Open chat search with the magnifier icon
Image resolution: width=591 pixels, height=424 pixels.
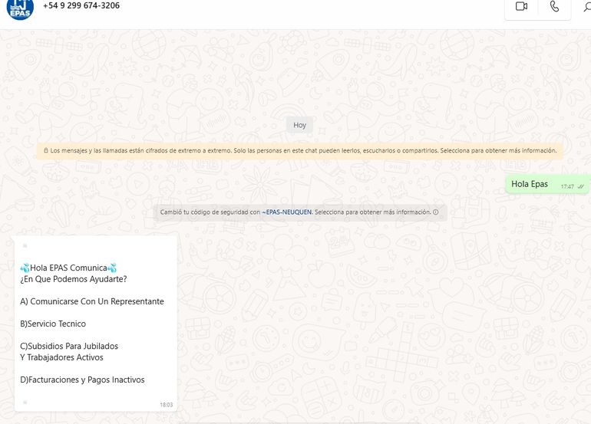pyautogui.click(x=586, y=8)
